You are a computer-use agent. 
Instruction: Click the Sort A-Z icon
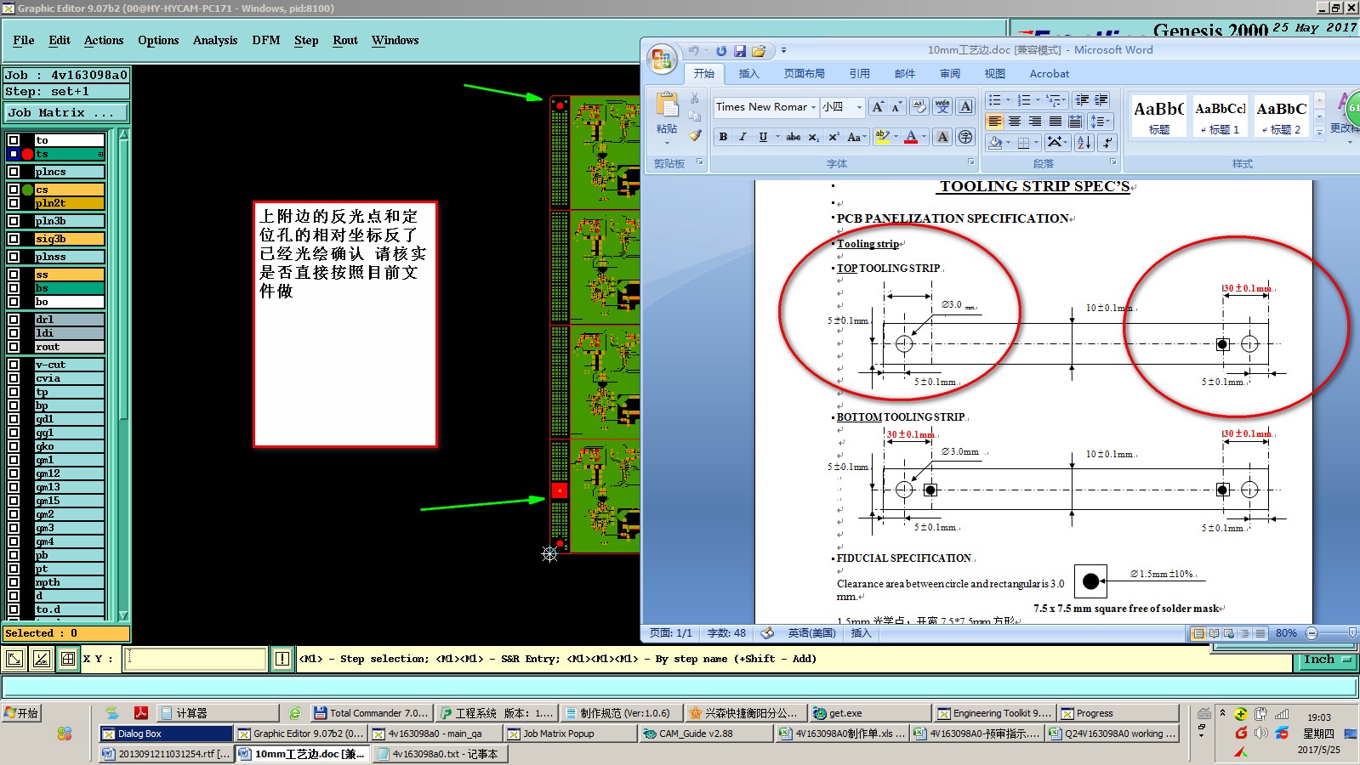point(1084,142)
